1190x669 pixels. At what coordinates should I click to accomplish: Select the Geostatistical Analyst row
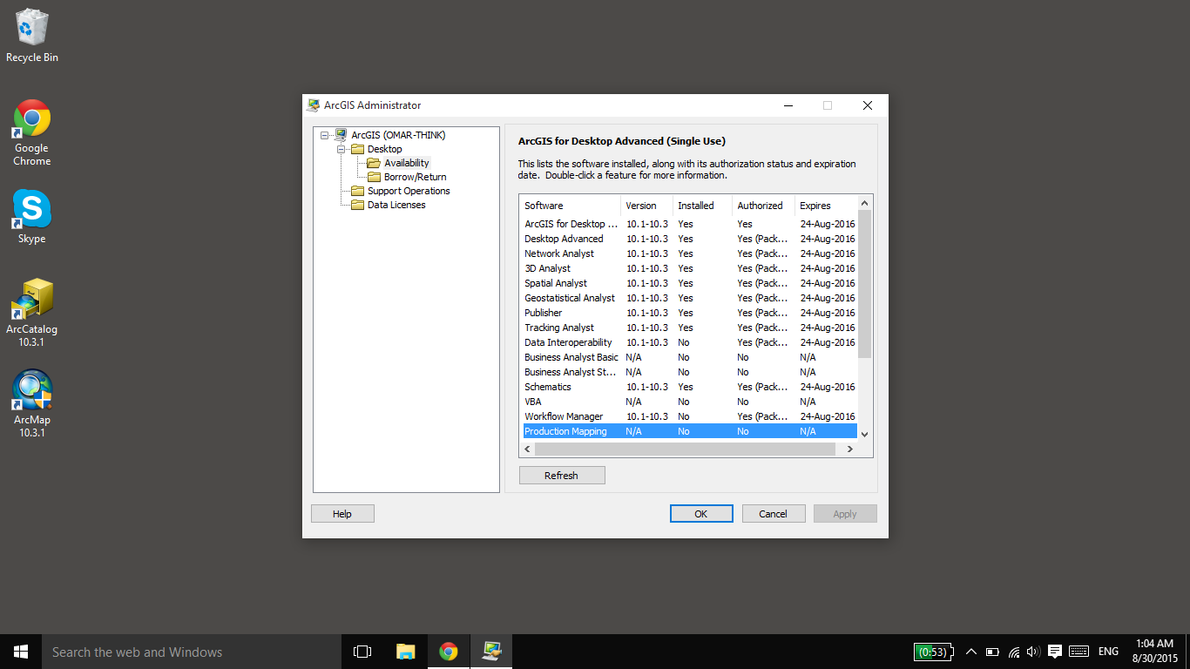click(689, 298)
